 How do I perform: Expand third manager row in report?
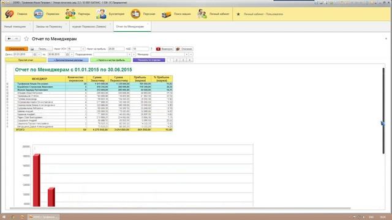[7, 90]
